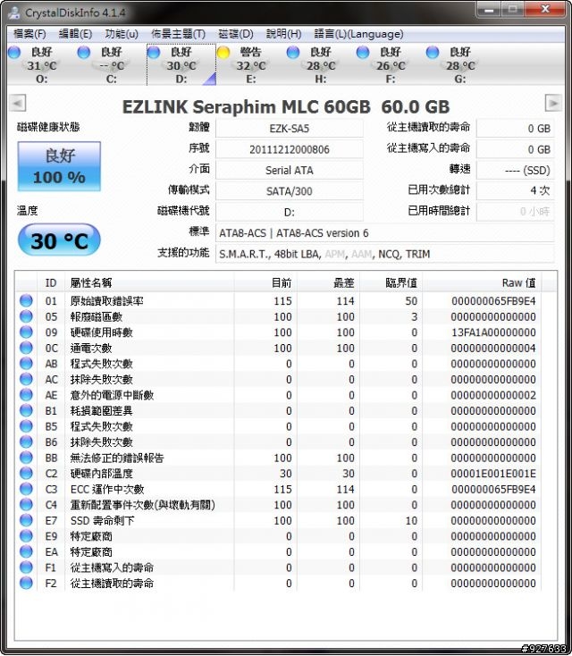Click status icon of AE 意外的電源中斷數
The image size is (572, 656).
tap(26, 394)
